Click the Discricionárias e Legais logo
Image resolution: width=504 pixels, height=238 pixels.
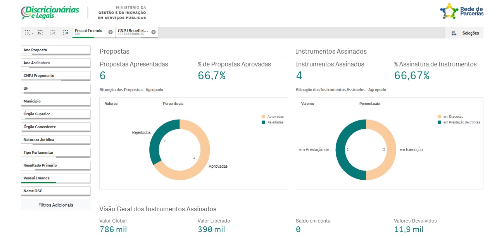click(50, 12)
